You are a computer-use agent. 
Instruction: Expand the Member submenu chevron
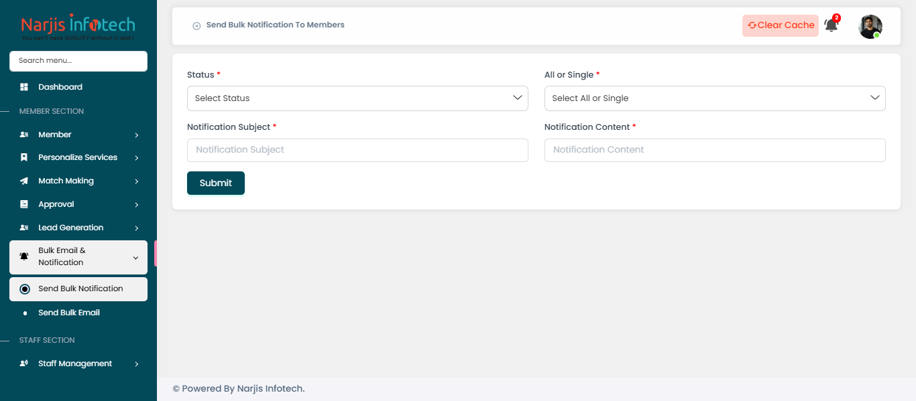pos(136,135)
